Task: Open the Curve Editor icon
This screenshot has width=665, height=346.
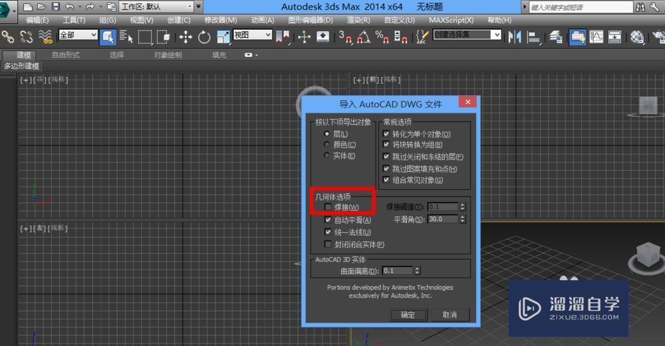Action: (597, 37)
